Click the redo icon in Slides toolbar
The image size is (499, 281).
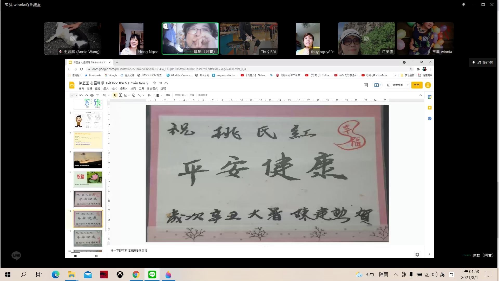[x=87, y=95]
